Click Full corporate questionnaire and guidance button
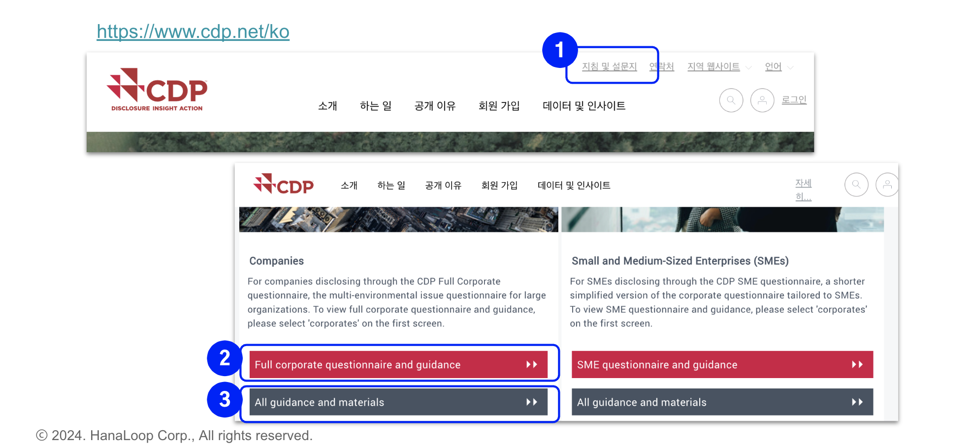 coord(398,365)
